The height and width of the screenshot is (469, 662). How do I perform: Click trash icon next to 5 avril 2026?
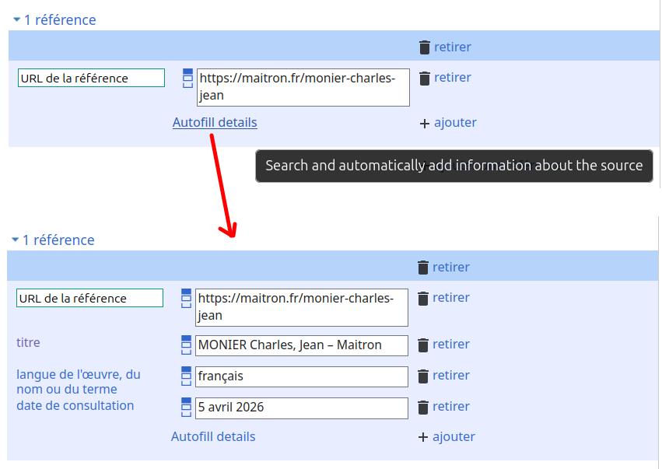tap(423, 407)
